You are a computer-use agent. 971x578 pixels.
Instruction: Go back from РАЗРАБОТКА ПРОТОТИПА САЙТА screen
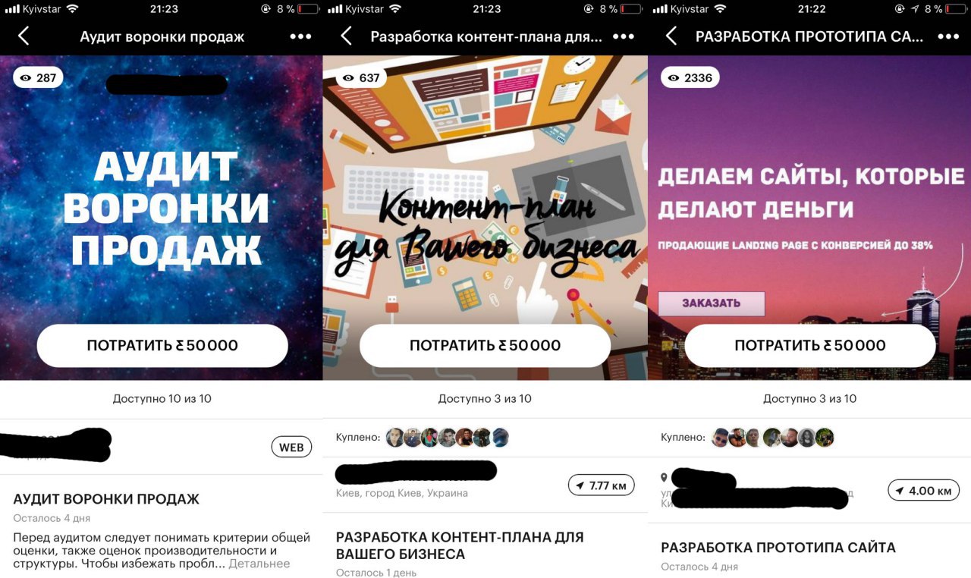tap(671, 36)
